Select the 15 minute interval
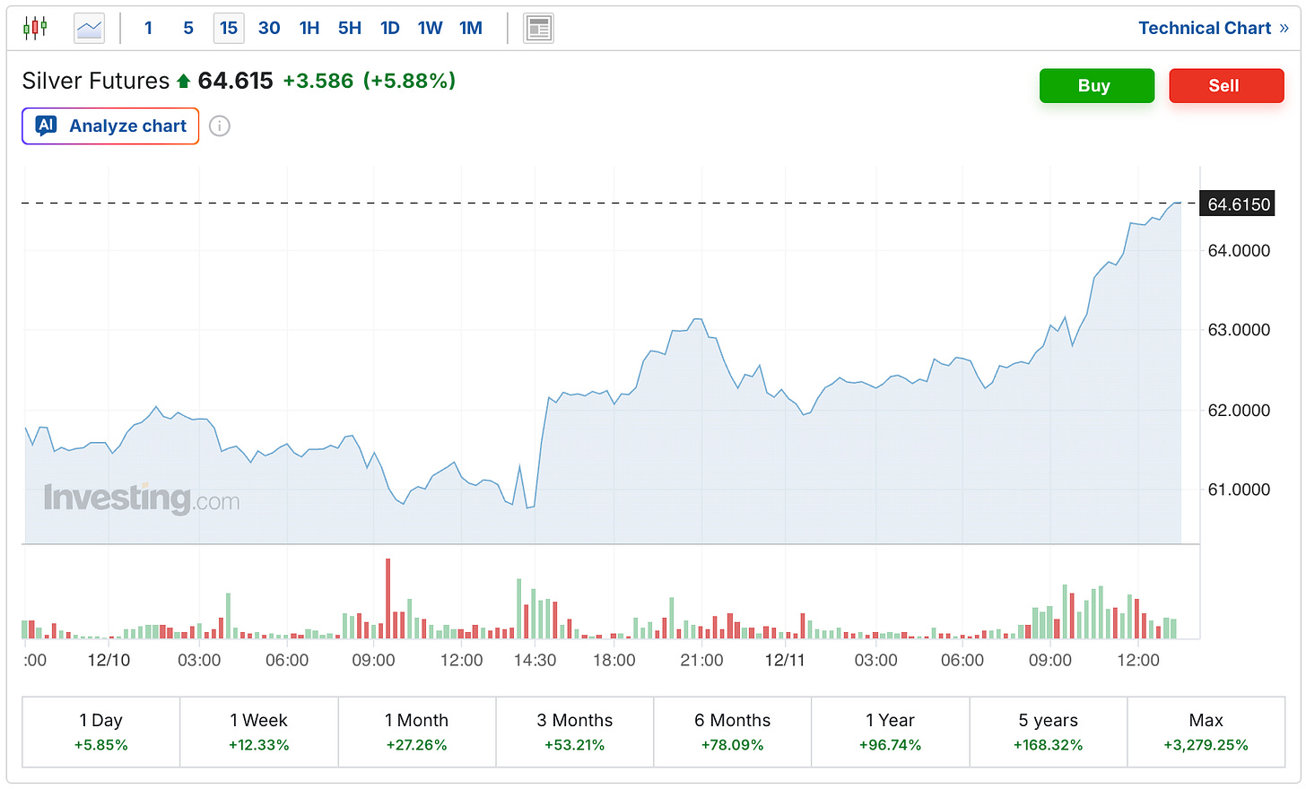 click(x=229, y=28)
